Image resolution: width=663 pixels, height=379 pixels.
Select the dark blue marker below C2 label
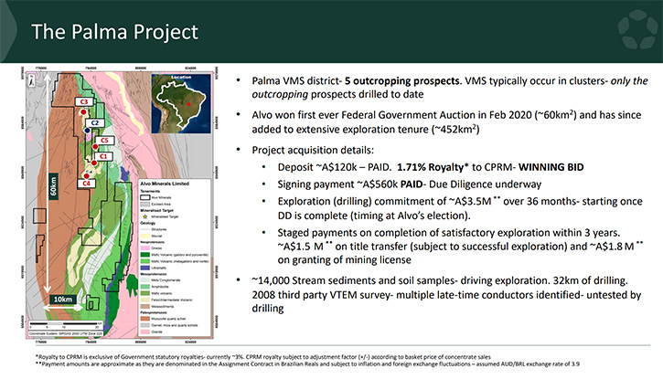coord(87,131)
